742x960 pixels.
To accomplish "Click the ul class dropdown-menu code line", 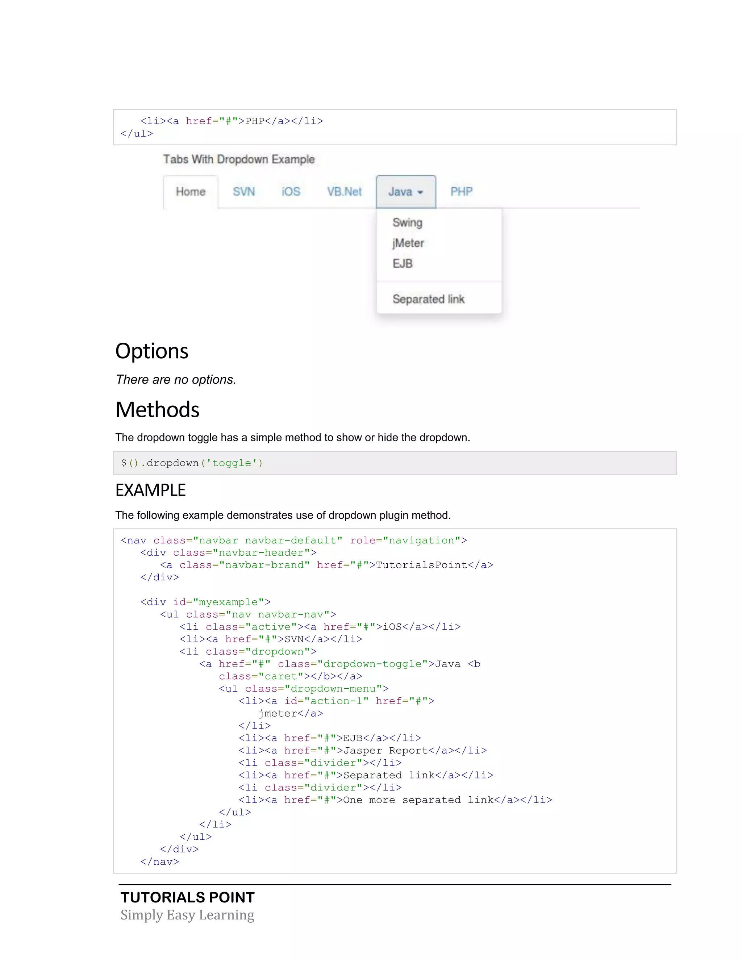I will pos(304,688).
